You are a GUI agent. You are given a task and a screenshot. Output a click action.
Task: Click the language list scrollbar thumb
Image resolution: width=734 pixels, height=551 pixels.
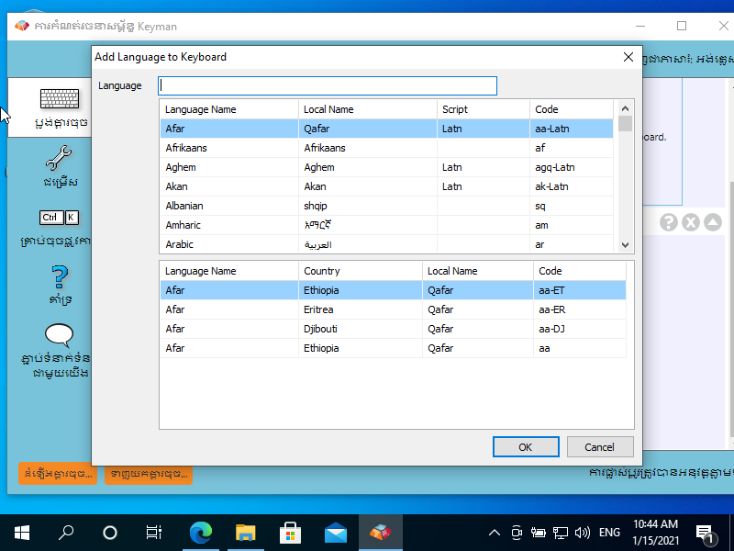[625, 123]
